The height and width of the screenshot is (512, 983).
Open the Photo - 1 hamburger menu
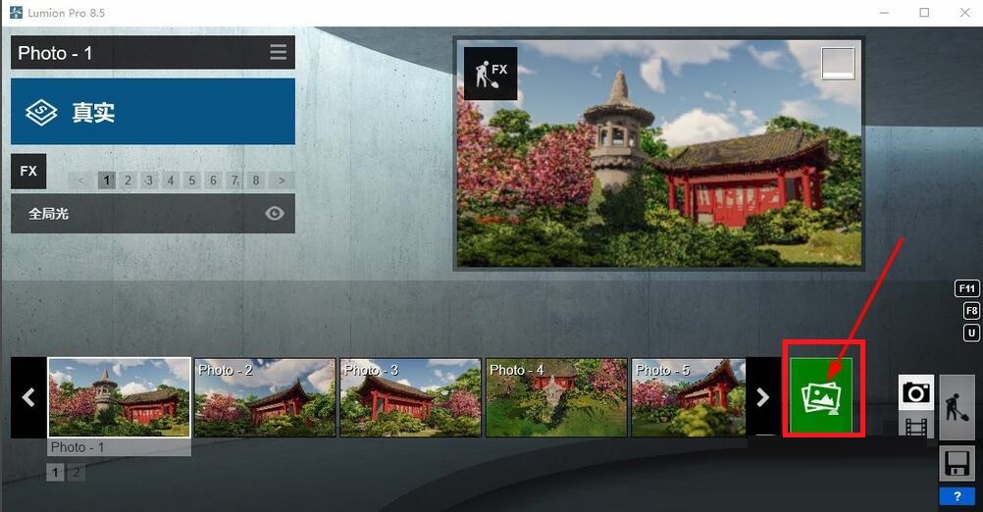click(279, 52)
